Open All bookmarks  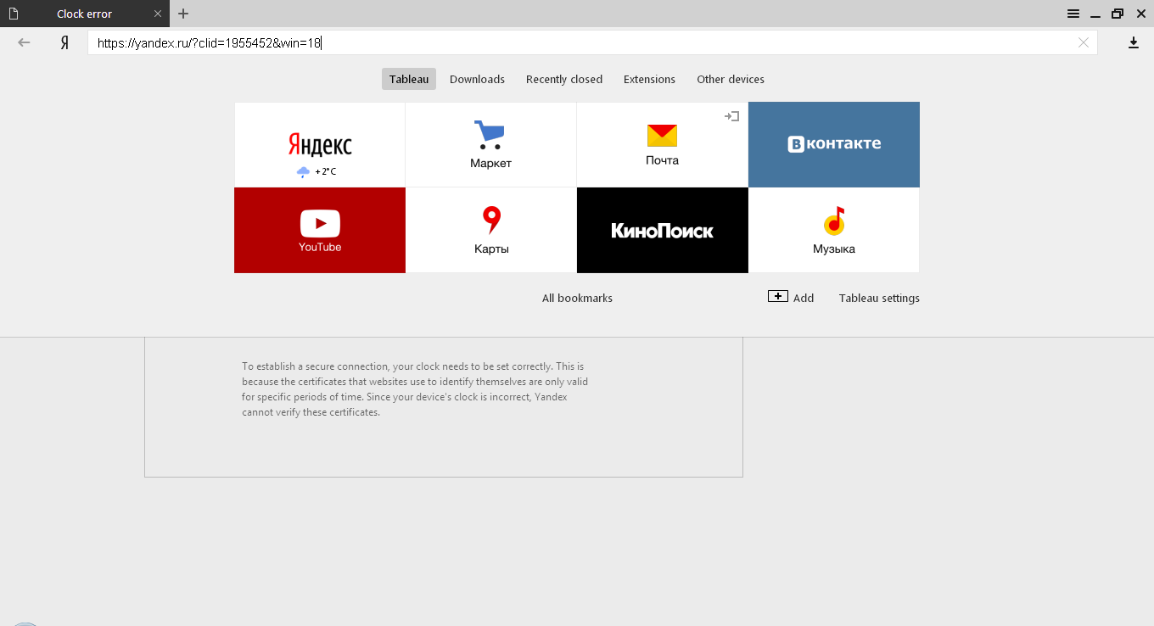pos(577,298)
